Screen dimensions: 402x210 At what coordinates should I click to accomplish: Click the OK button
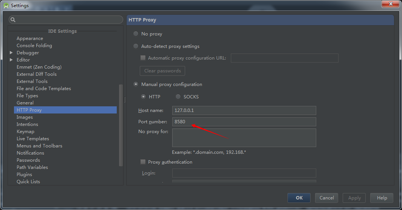299,198
